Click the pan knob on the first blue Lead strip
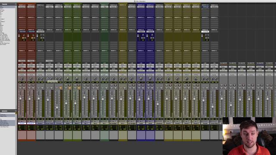Viewport: 276px width, 155px height. pyautogui.click(x=141, y=79)
